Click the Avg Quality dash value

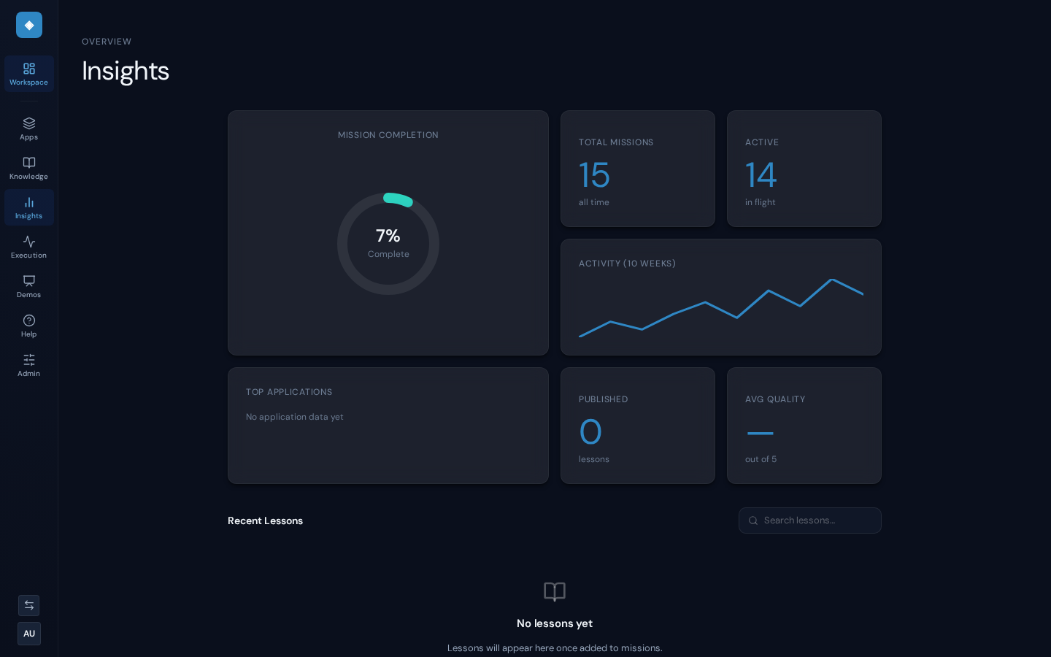click(x=760, y=433)
